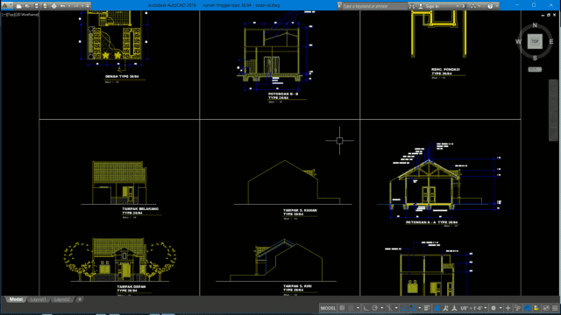The height and width of the screenshot is (315, 561).
Task: Click the auto-add annotation scales icon
Action: click(x=446, y=308)
